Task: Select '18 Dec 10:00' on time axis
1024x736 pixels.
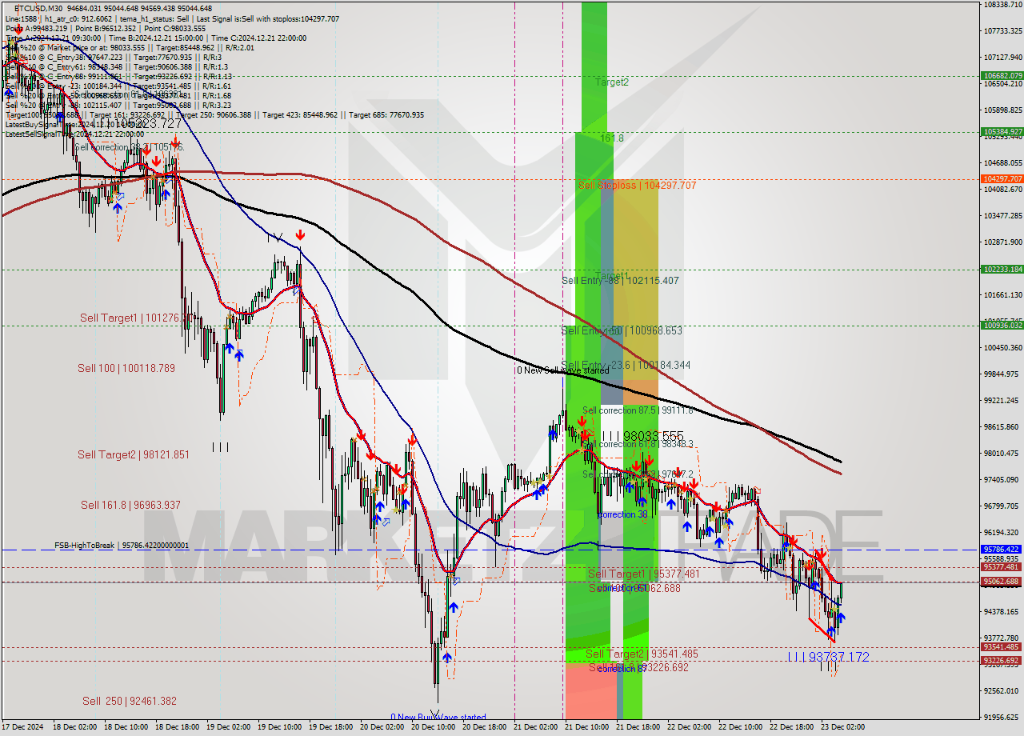Action: (128, 727)
